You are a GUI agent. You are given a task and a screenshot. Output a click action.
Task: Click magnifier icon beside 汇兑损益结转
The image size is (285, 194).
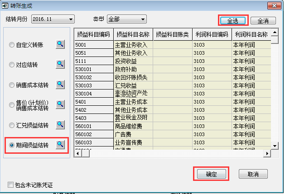tap(60, 124)
